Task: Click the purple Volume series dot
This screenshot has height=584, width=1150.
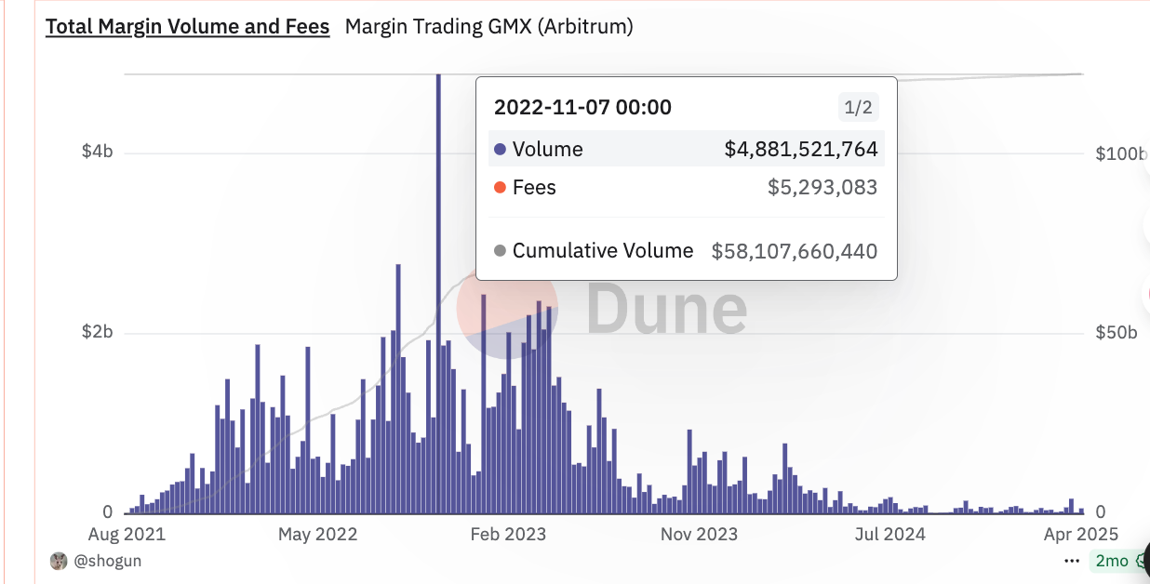Action: point(500,150)
